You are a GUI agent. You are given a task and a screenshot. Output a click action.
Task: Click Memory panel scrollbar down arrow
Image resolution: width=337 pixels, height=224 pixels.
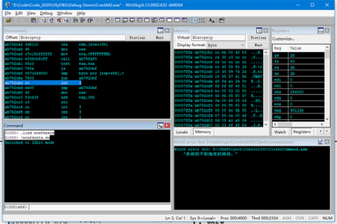(x=266, y=125)
